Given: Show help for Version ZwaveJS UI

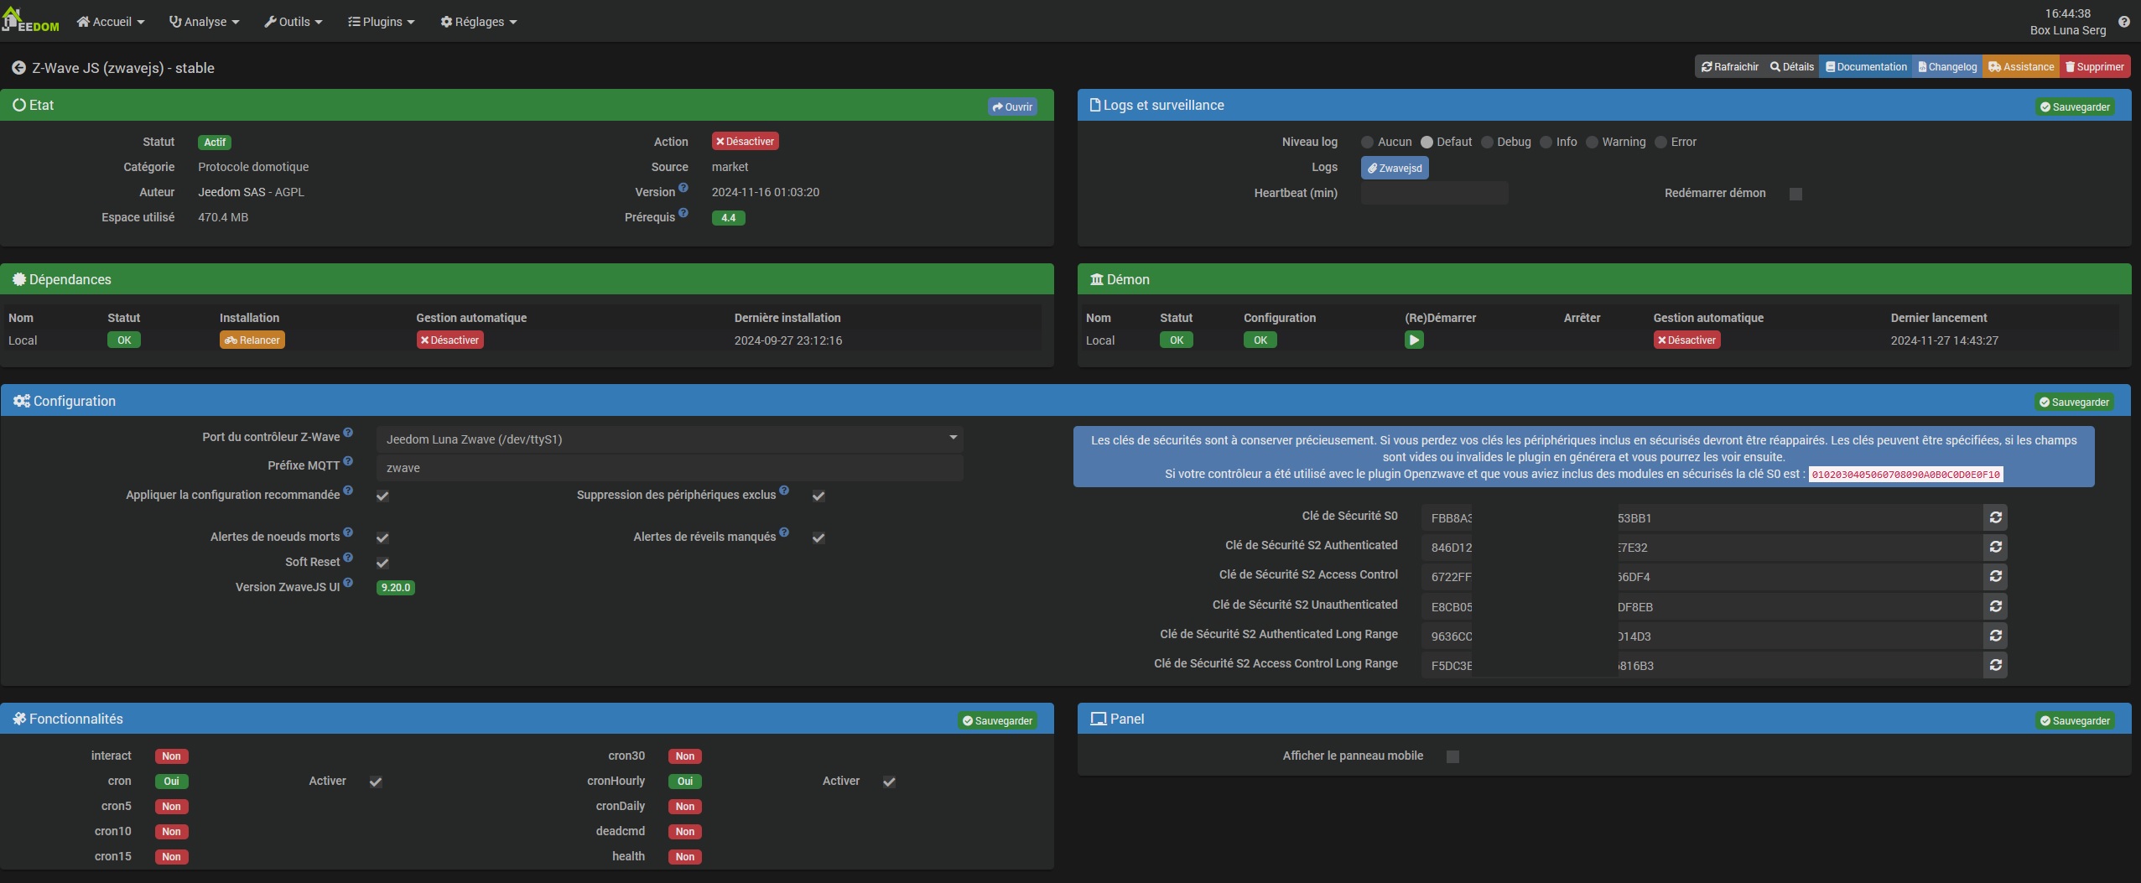Looking at the screenshot, I should [348, 583].
